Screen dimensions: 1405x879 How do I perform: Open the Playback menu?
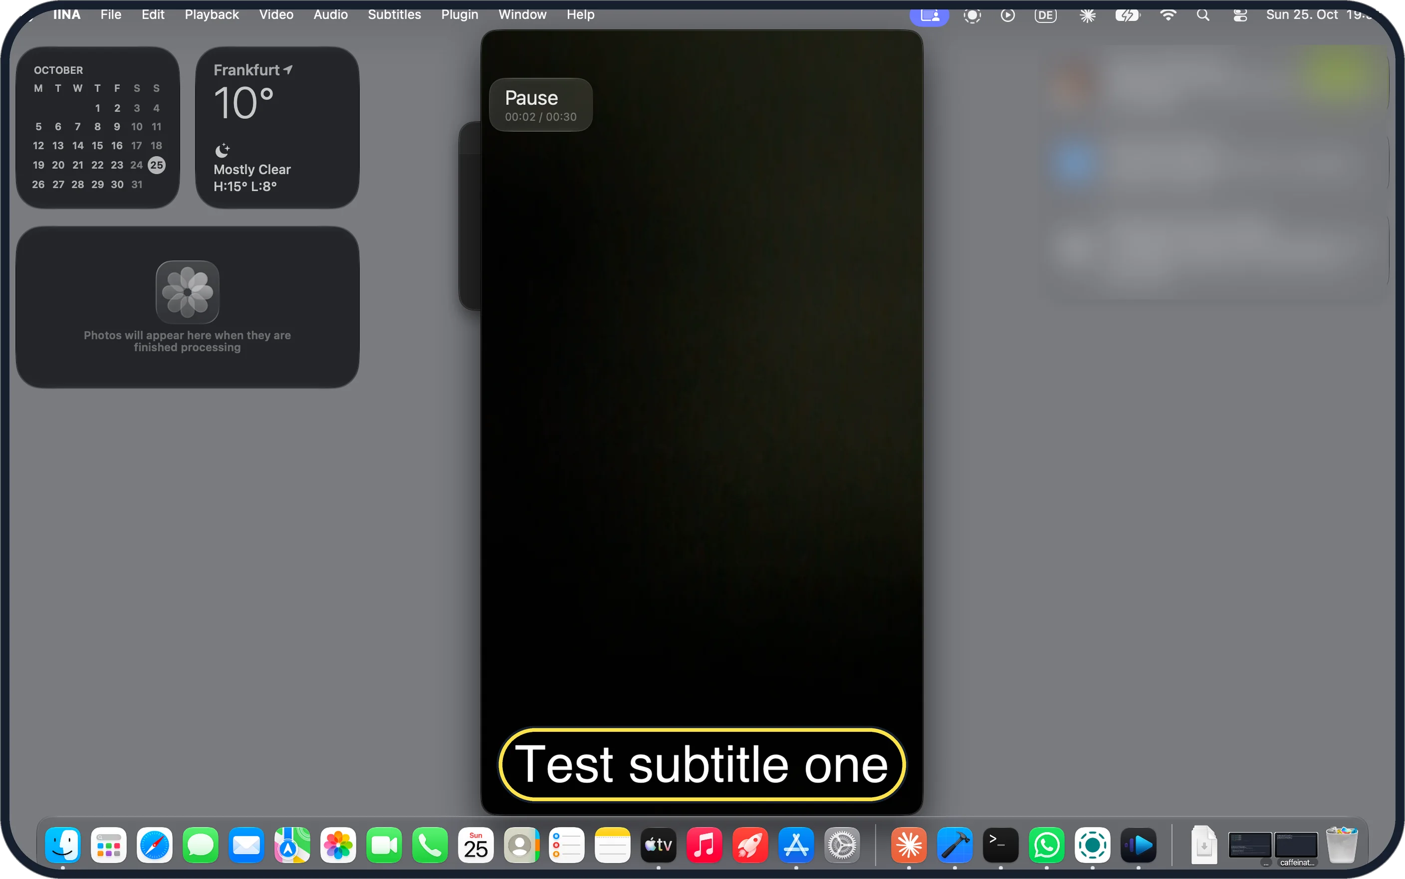[212, 14]
